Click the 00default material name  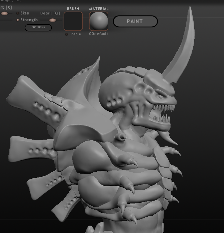click(99, 34)
